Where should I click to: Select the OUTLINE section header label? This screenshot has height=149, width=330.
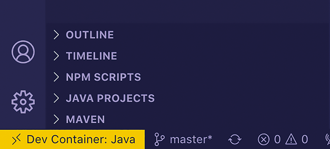[90, 35]
